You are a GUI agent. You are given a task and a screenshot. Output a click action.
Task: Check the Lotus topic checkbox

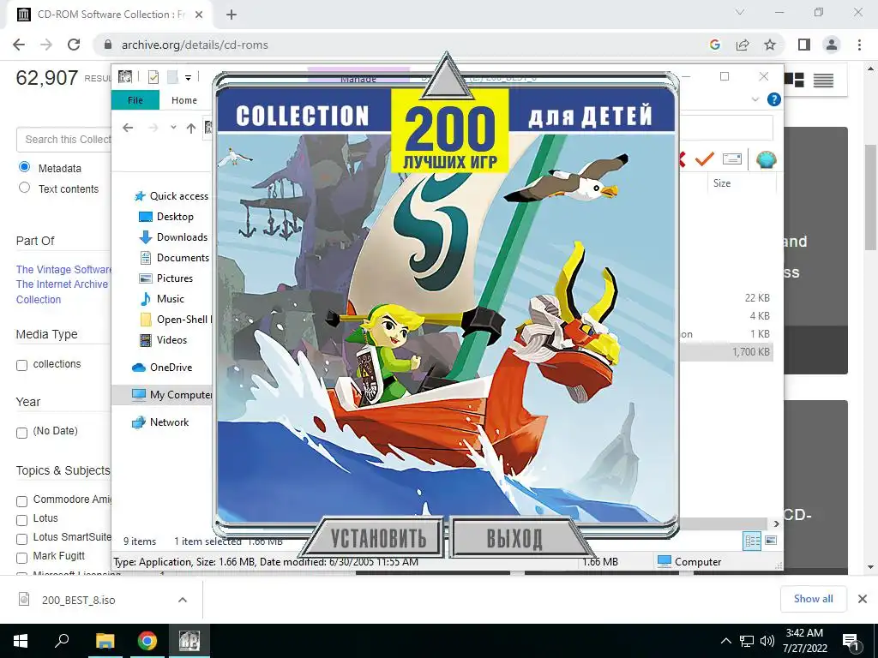(21, 520)
